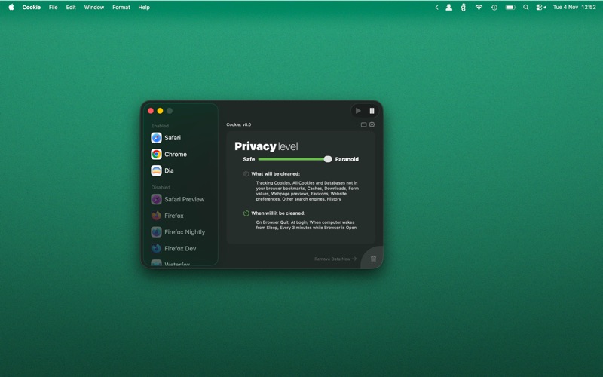Click the Firefox Nightly icon
Viewport: 603px width, 377px height.
156,232
